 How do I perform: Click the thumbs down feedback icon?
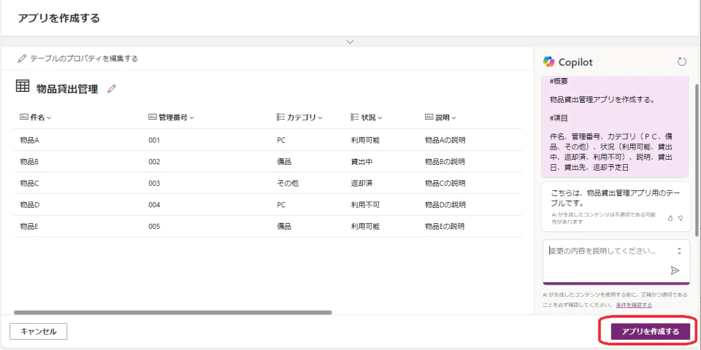pyautogui.click(x=681, y=218)
